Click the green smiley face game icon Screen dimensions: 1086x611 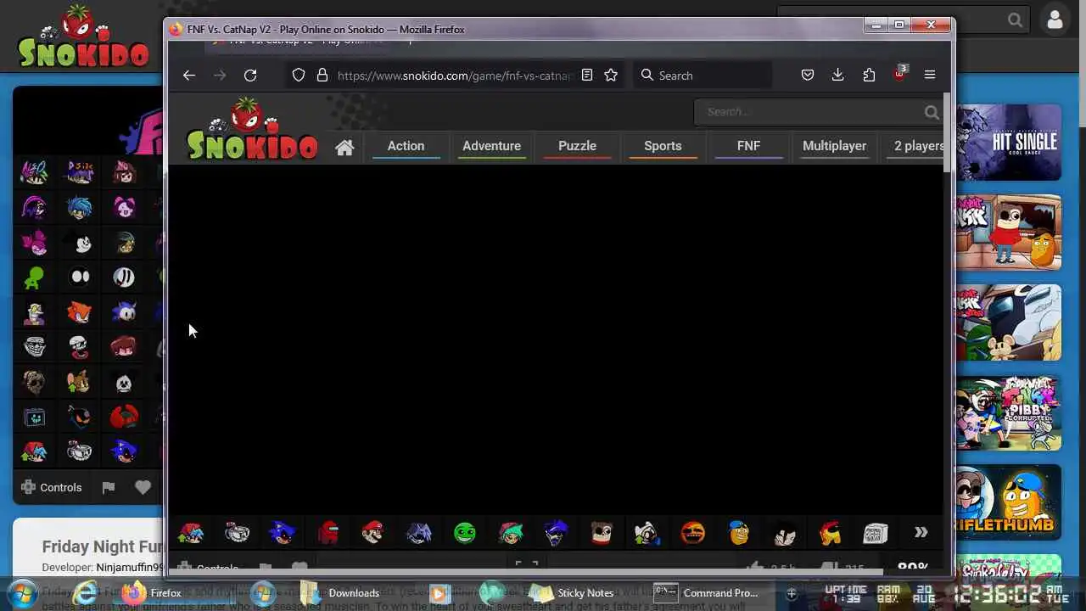464,533
